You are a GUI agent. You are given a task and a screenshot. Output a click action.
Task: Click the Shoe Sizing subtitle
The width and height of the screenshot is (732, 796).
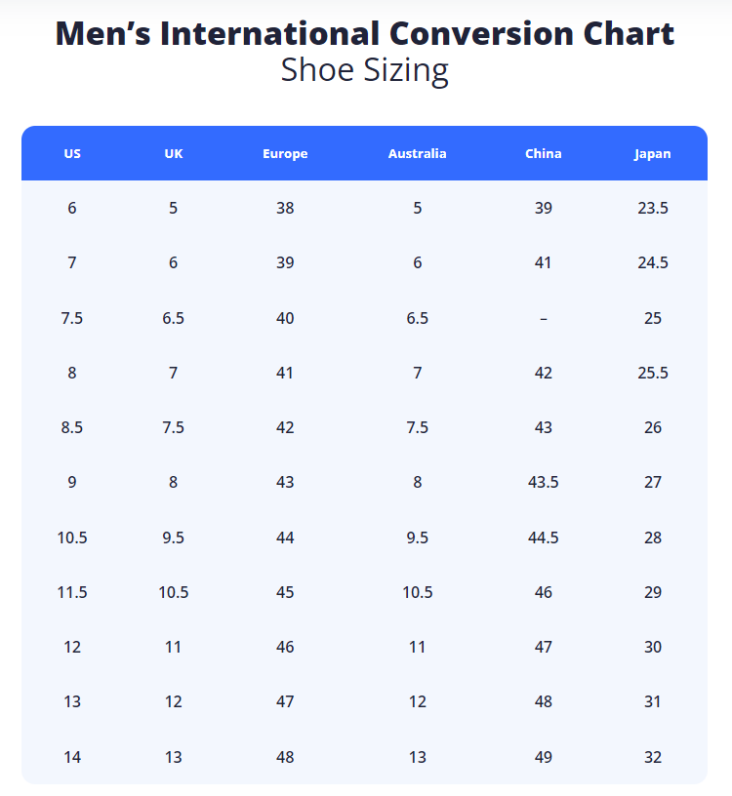click(x=365, y=70)
